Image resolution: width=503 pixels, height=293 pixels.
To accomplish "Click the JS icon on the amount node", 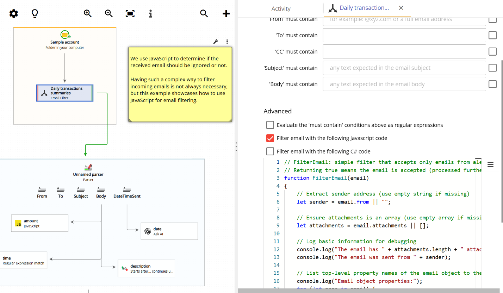I will click(x=18, y=223).
